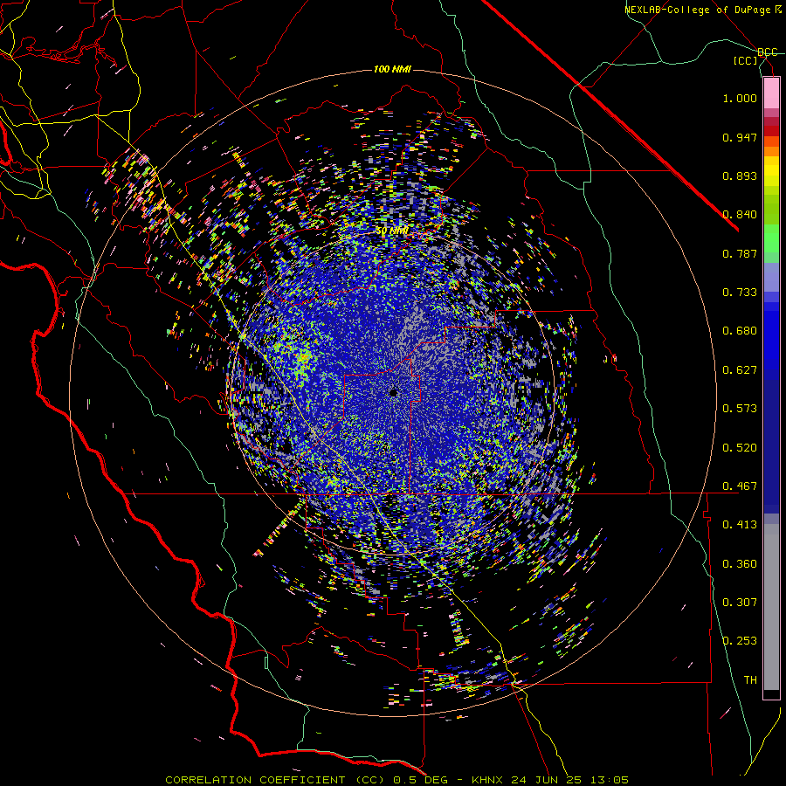Image resolution: width=786 pixels, height=786 pixels.
Task: Click the black radar site dot at the center
Action: click(x=394, y=392)
